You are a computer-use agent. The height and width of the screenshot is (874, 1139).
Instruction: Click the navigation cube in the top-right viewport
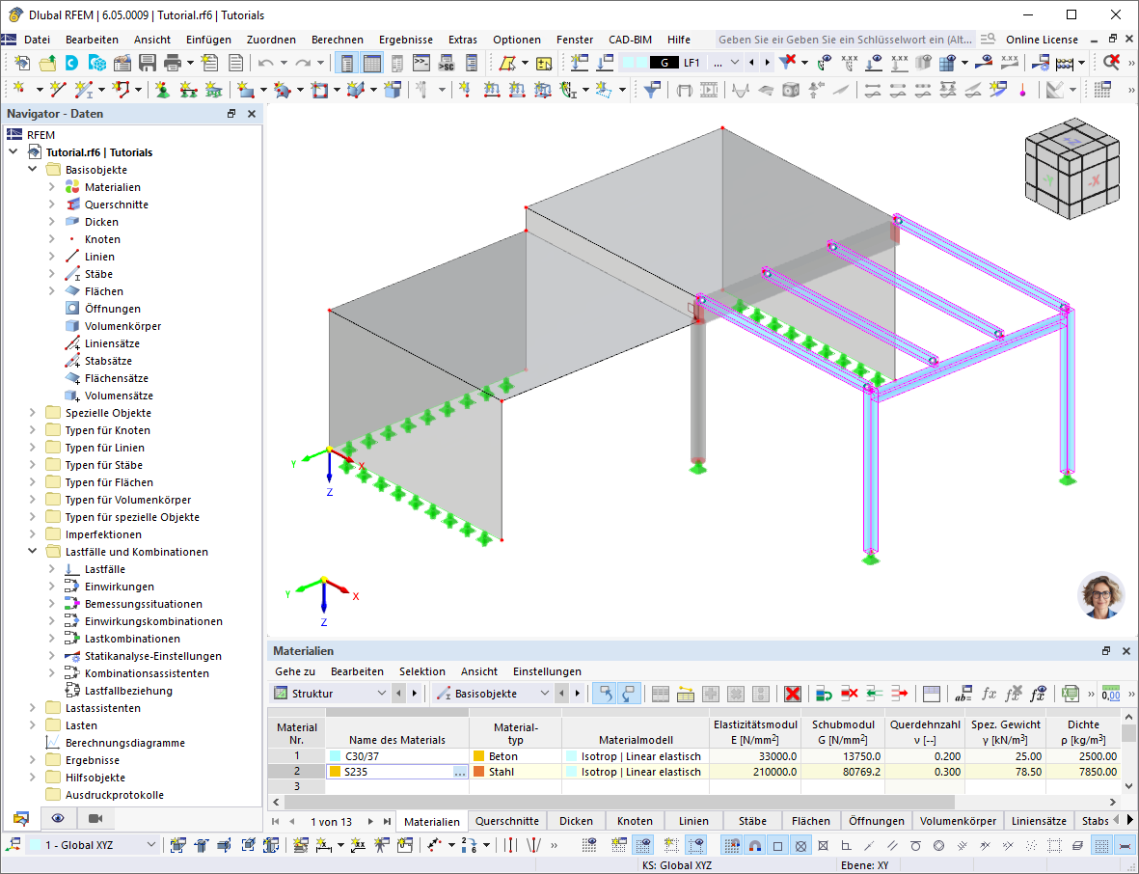tap(1071, 169)
